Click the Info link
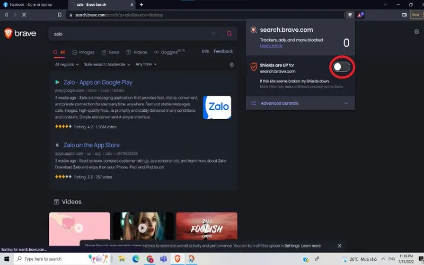 click(206, 51)
